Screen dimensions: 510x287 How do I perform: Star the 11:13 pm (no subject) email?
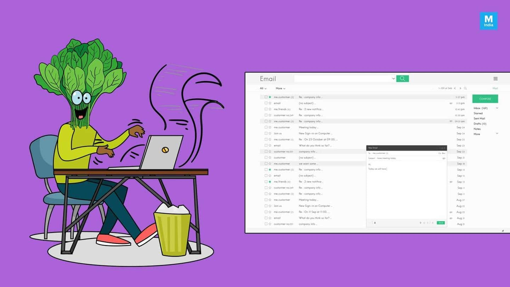click(x=270, y=103)
